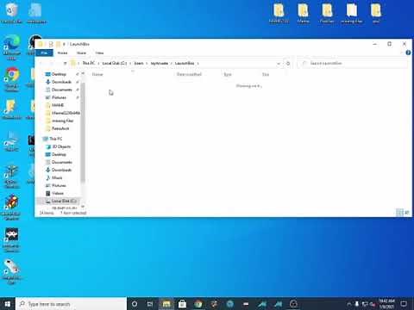Select 3D Objects under This PC
The height and width of the screenshot is (310, 414).
61,146
